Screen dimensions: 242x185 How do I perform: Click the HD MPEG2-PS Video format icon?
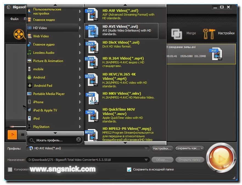pos(91,135)
